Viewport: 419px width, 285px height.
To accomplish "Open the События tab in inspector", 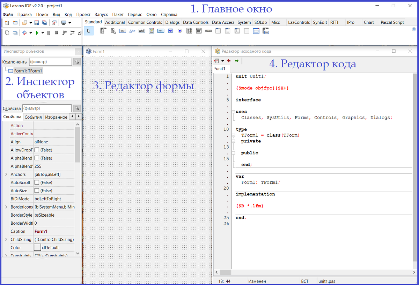I will click(x=33, y=117).
